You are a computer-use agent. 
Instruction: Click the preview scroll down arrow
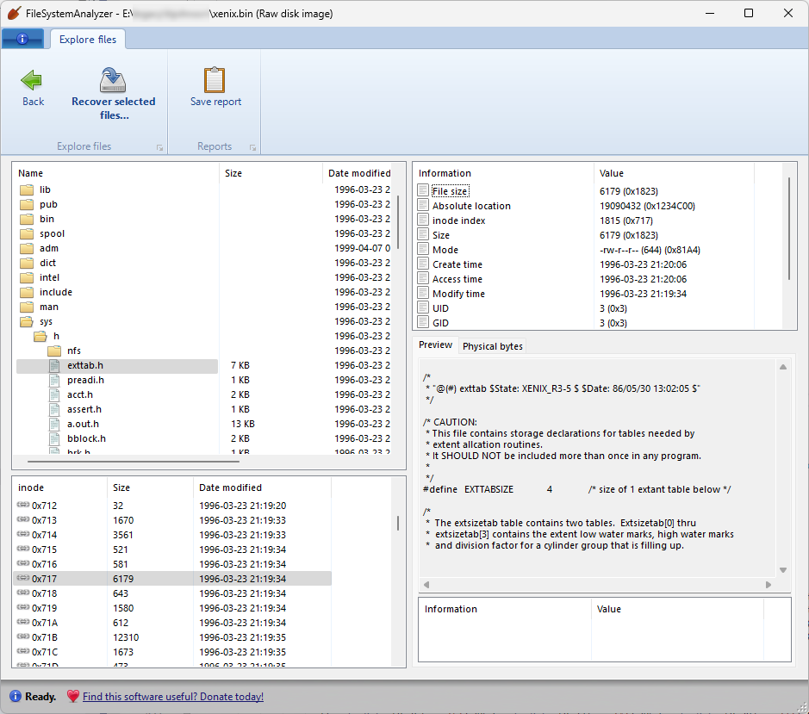pyautogui.click(x=782, y=570)
